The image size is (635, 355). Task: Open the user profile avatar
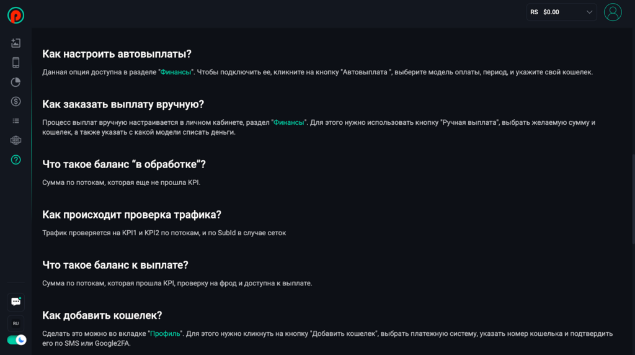click(613, 12)
